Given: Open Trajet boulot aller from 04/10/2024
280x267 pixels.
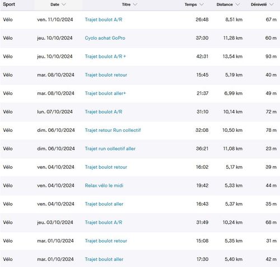Looking at the screenshot, I should 104,204.
